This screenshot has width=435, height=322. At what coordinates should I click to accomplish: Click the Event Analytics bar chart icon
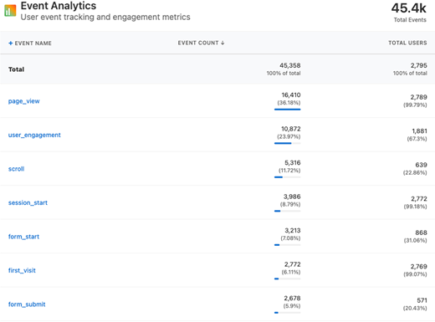[10, 11]
